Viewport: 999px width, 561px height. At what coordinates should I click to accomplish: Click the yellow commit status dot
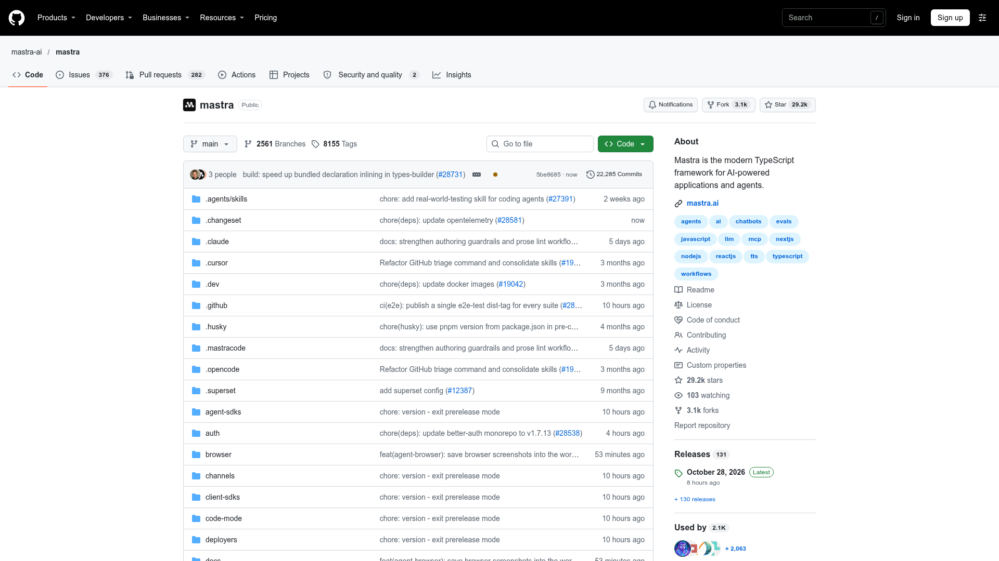point(495,175)
